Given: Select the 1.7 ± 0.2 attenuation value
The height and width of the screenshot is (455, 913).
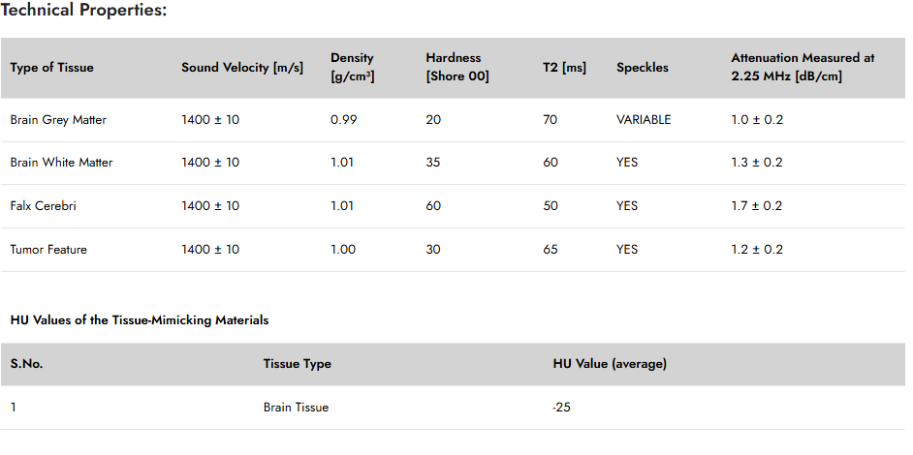Looking at the screenshot, I should pos(756,206).
